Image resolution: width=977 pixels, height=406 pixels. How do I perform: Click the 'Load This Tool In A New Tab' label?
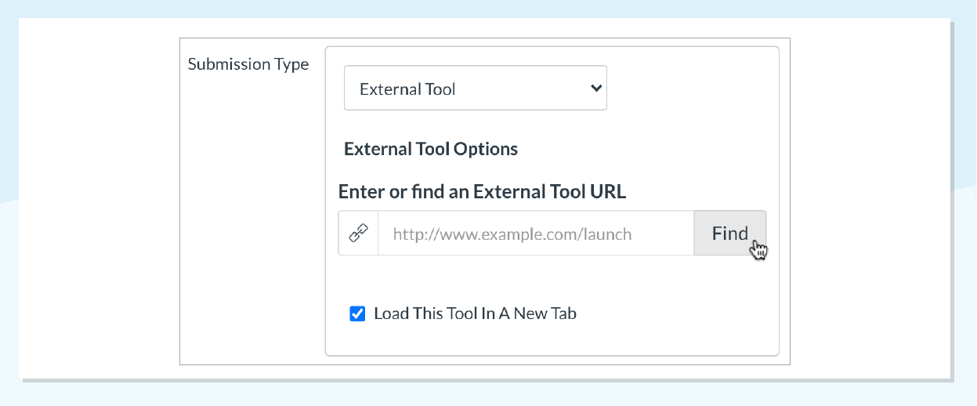[475, 314]
